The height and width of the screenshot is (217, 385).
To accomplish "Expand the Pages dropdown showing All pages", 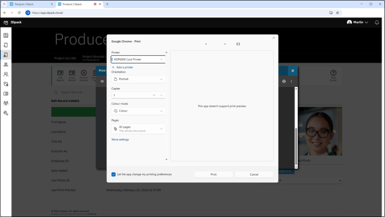I will 138,129.
